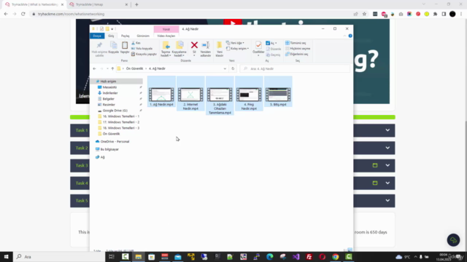This screenshot has height=262, width=467.
Task: Open 16. Windows Temelleri - 1 folder
Action: 121,116
